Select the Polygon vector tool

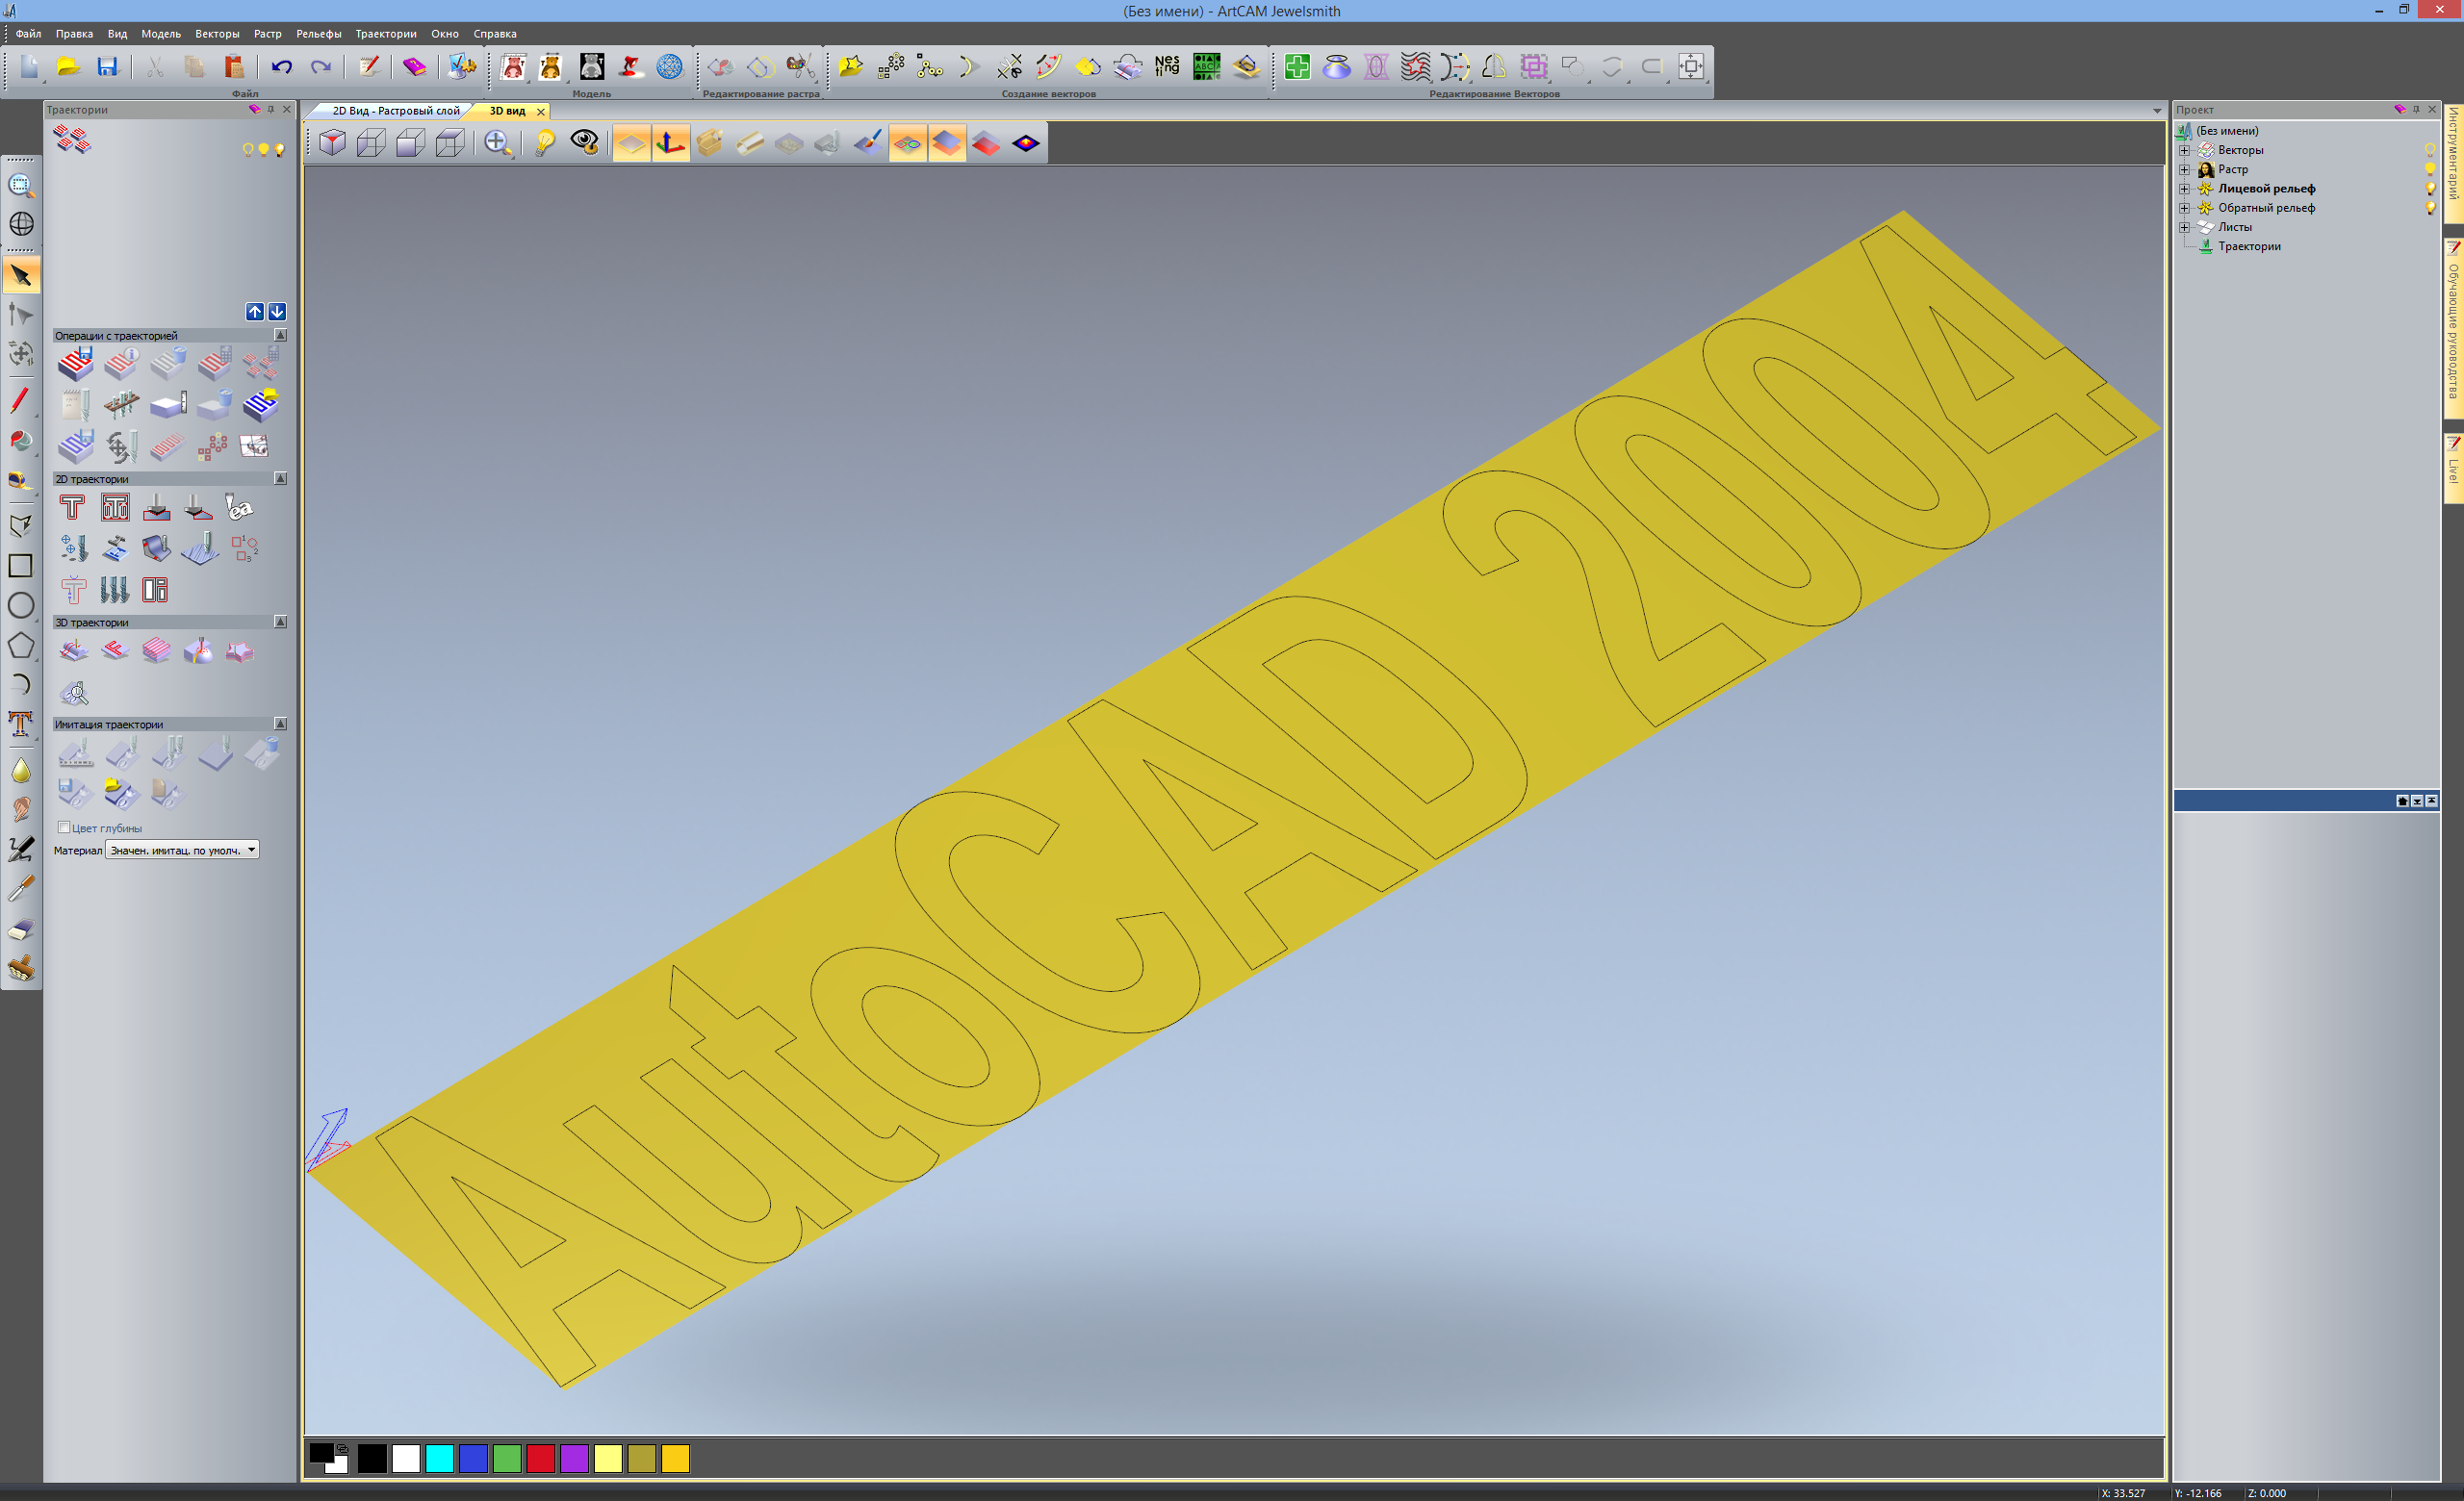(20, 646)
